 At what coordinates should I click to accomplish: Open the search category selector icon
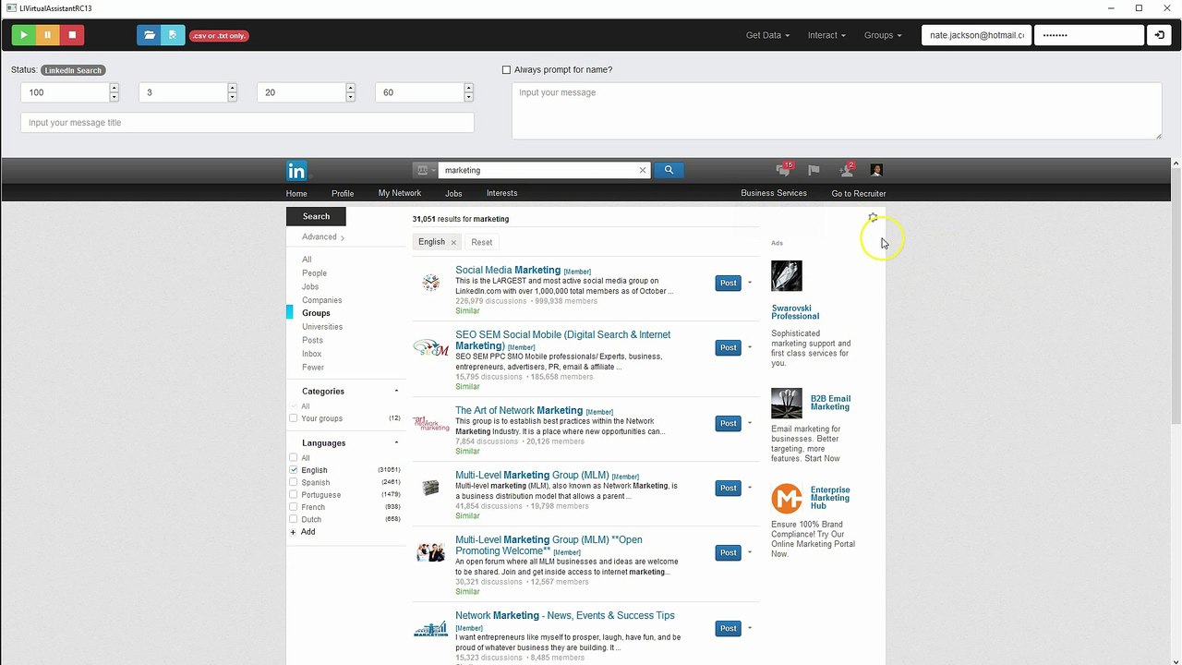425,170
